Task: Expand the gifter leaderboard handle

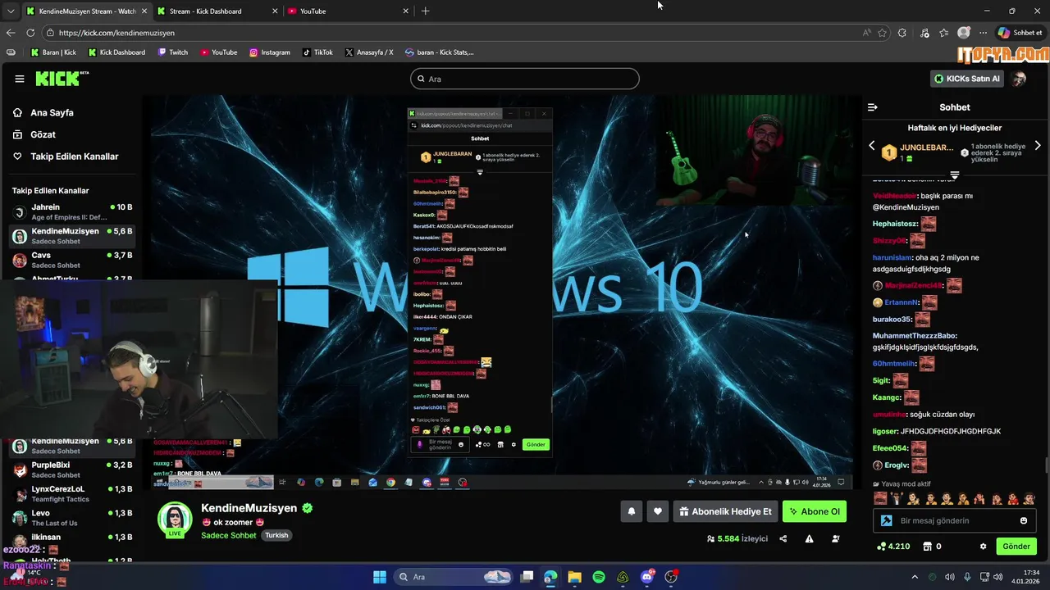Action: click(x=954, y=175)
